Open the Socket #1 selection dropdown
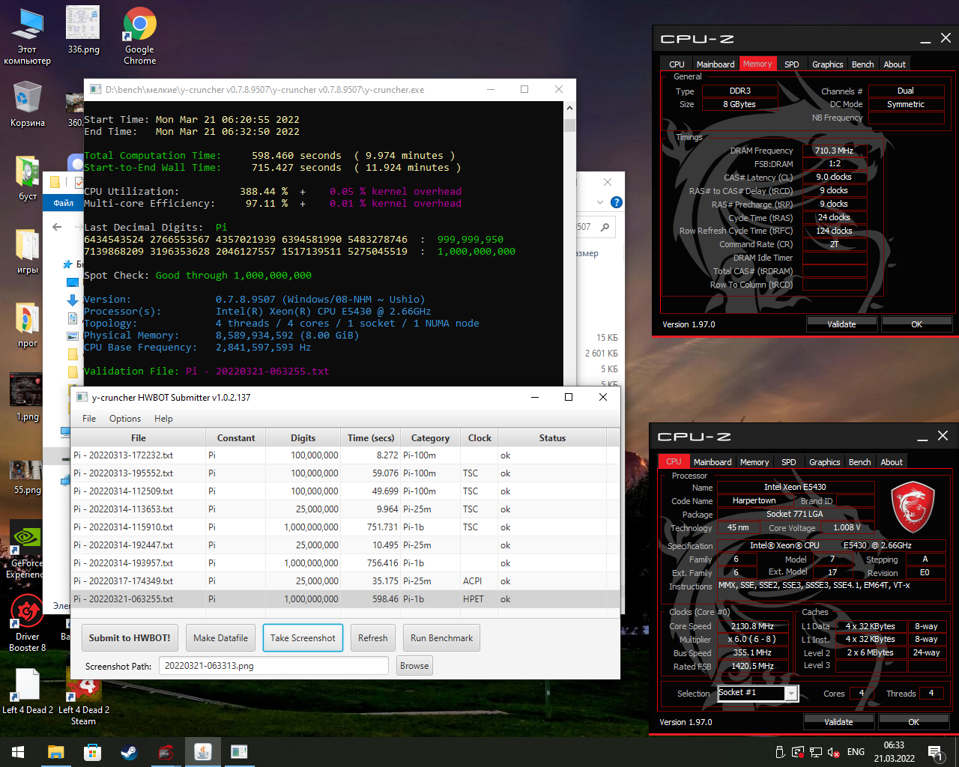 point(790,694)
